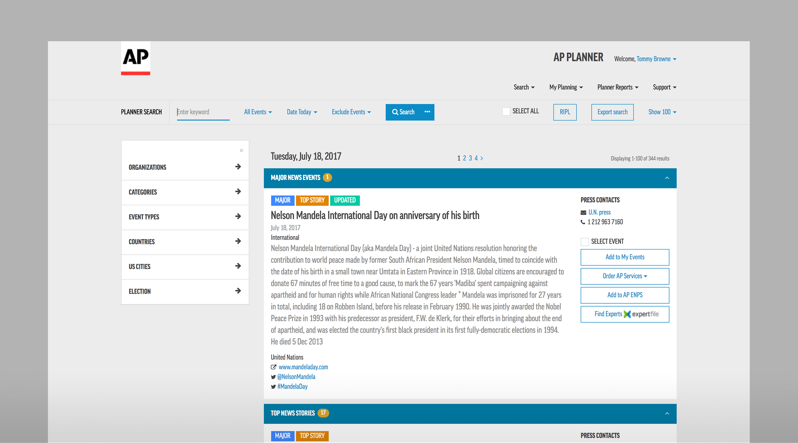The height and width of the screenshot is (443, 798).
Task: Open the All Events dropdown
Action: point(258,112)
